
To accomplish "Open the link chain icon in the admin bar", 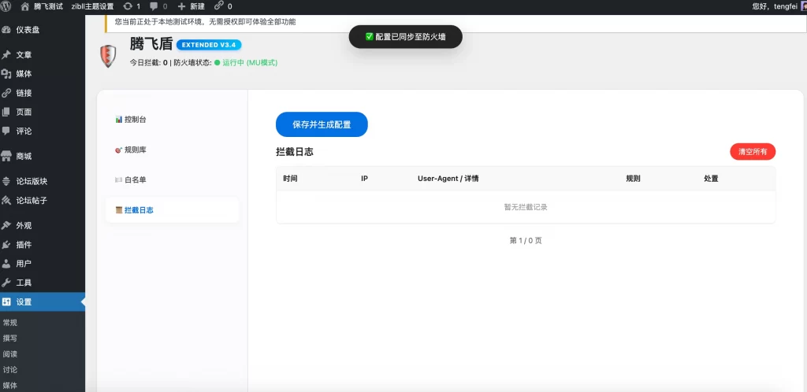I will 219,6.
